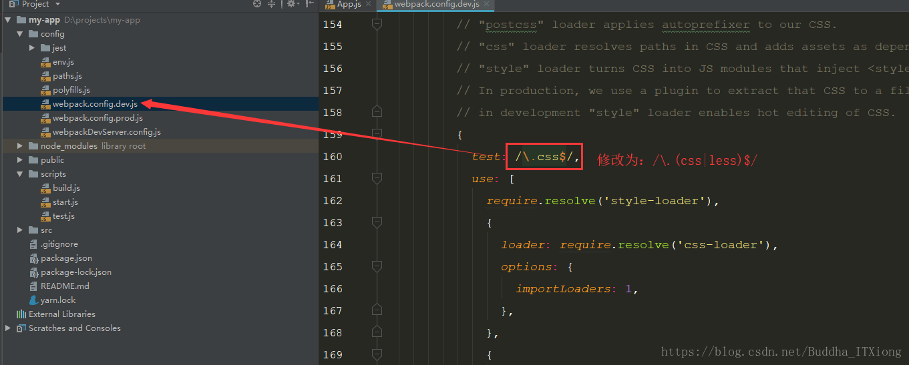Toggle code fold marker at line 154
Viewport: 909px width, 365px height.
(377, 25)
